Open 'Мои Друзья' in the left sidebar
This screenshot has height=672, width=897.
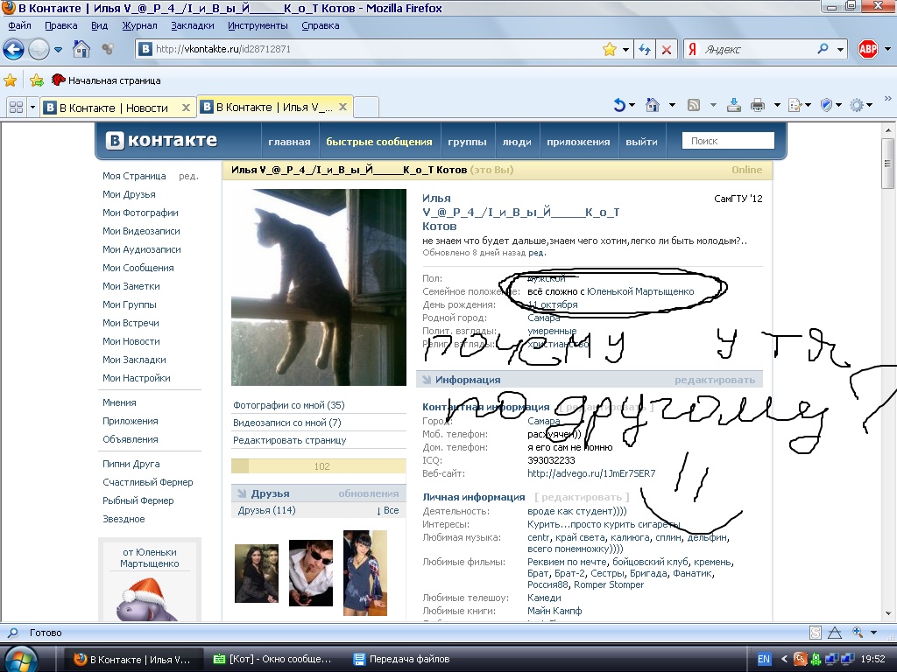tap(129, 194)
